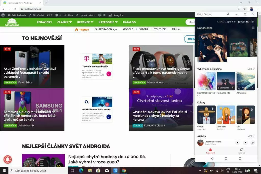The image size is (261, 174).
Task: Open Analytics in the admin bar
Action: tap(116, 15)
